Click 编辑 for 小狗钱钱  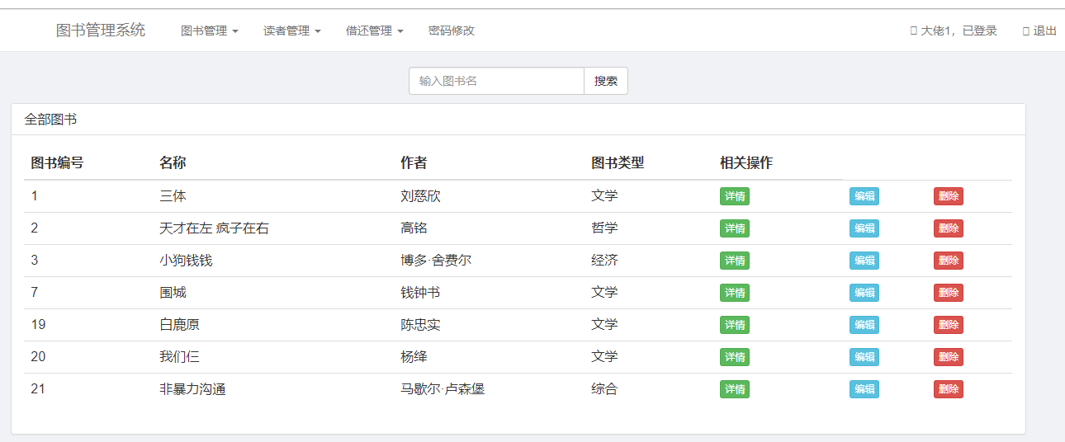(864, 261)
